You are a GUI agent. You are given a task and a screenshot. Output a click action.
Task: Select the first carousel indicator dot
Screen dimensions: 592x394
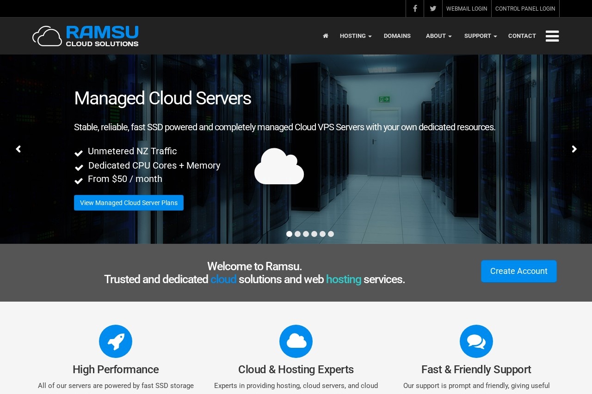tap(289, 234)
